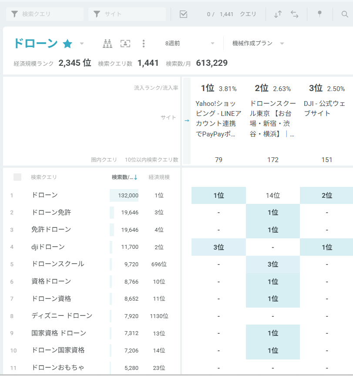The width and height of the screenshot is (353, 376).
Task: Select the ドローンスクール query row
Action: (x=58, y=264)
